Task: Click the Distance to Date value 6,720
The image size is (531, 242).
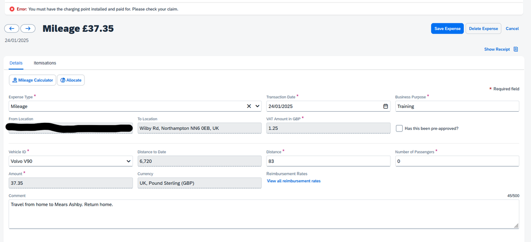Action: 200,162
